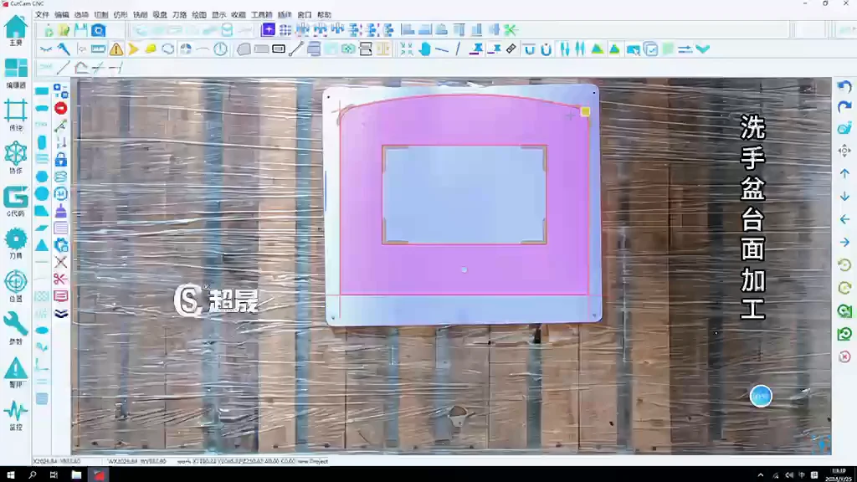Click the center point of countertop shape
The width and height of the screenshot is (857, 482).
pos(464,269)
